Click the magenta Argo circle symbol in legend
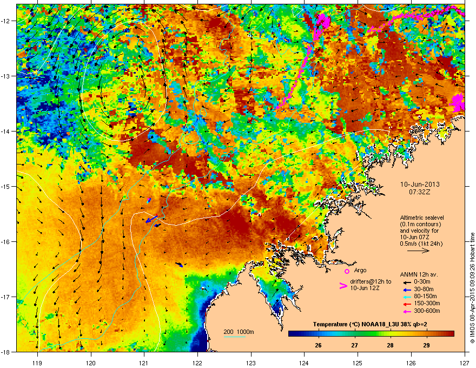Viewport: 476px width, 368px height. pos(347,271)
